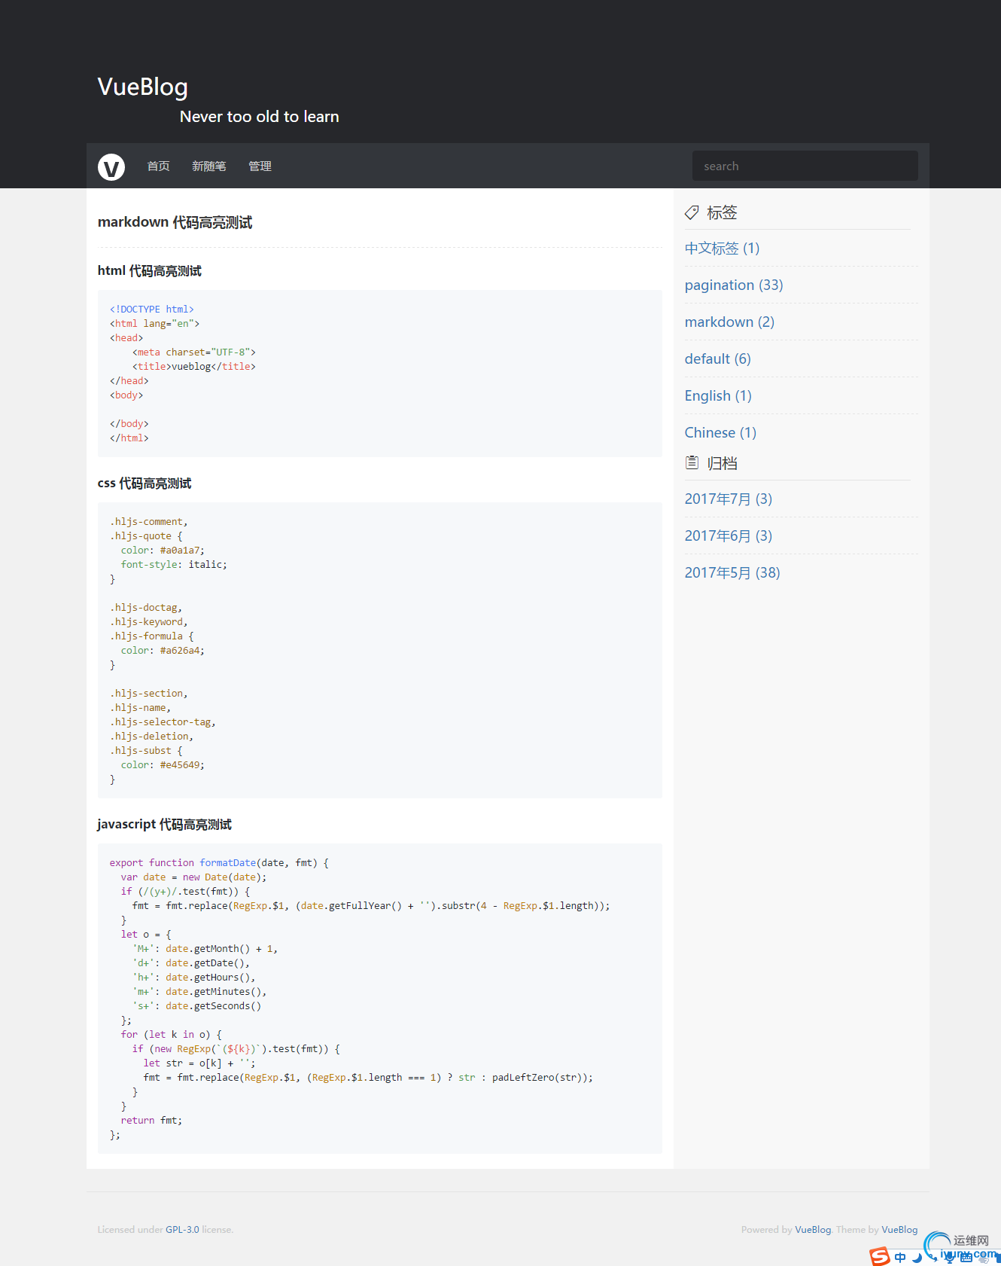Open the default (6) tag
Image resolution: width=1001 pixels, height=1266 pixels.
click(717, 358)
